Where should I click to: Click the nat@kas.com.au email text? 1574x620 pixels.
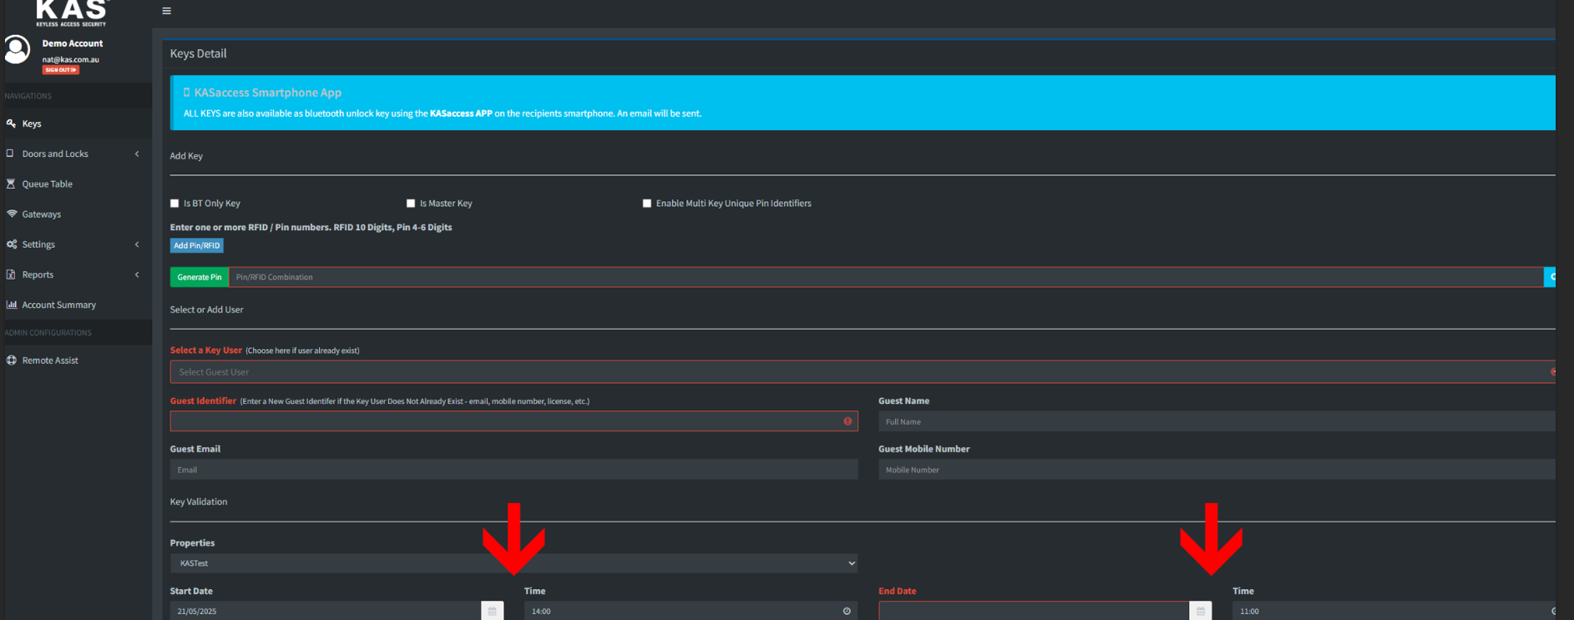point(71,59)
